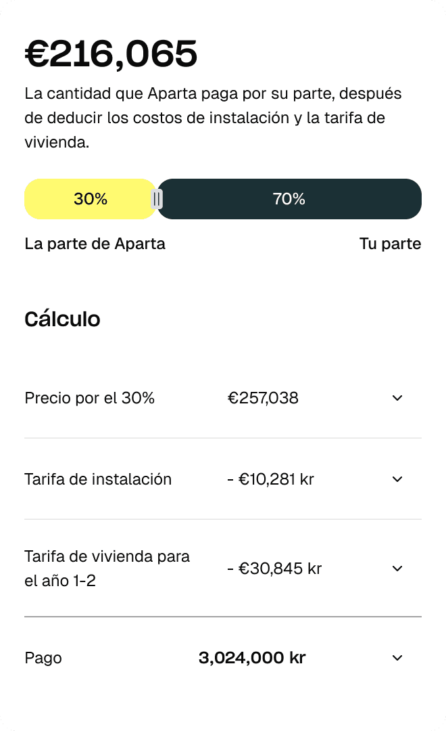Click the - €10,281 kr amount
The width and height of the screenshot is (446, 731).
270,479
